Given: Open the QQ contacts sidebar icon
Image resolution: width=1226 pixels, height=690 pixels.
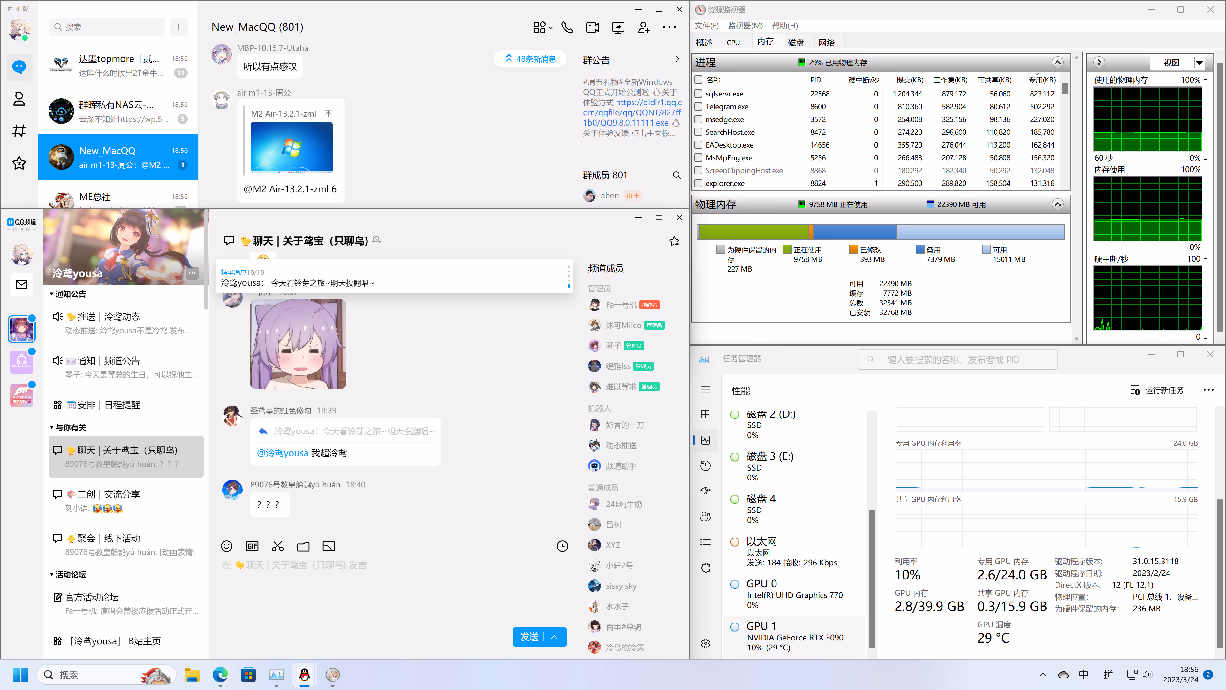Looking at the screenshot, I should tap(19, 99).
